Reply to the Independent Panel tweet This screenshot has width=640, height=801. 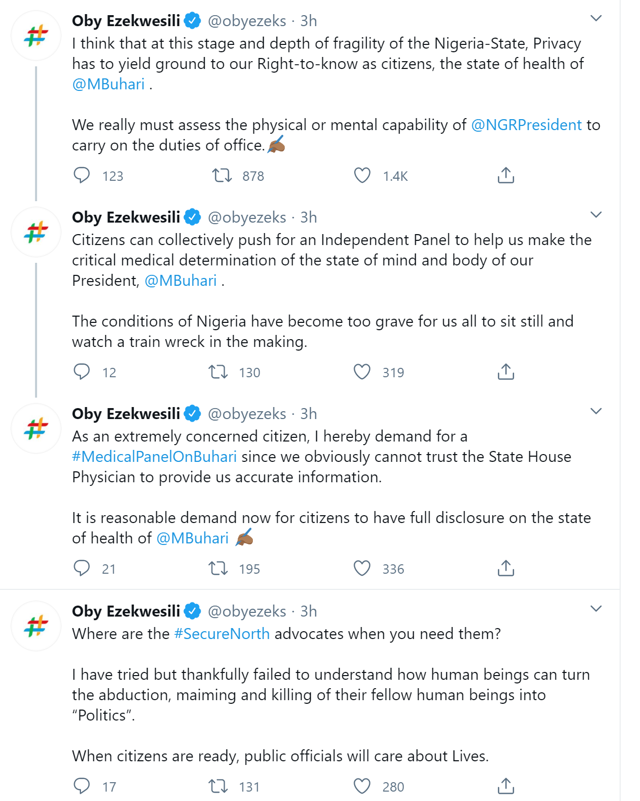pos(82,372)
